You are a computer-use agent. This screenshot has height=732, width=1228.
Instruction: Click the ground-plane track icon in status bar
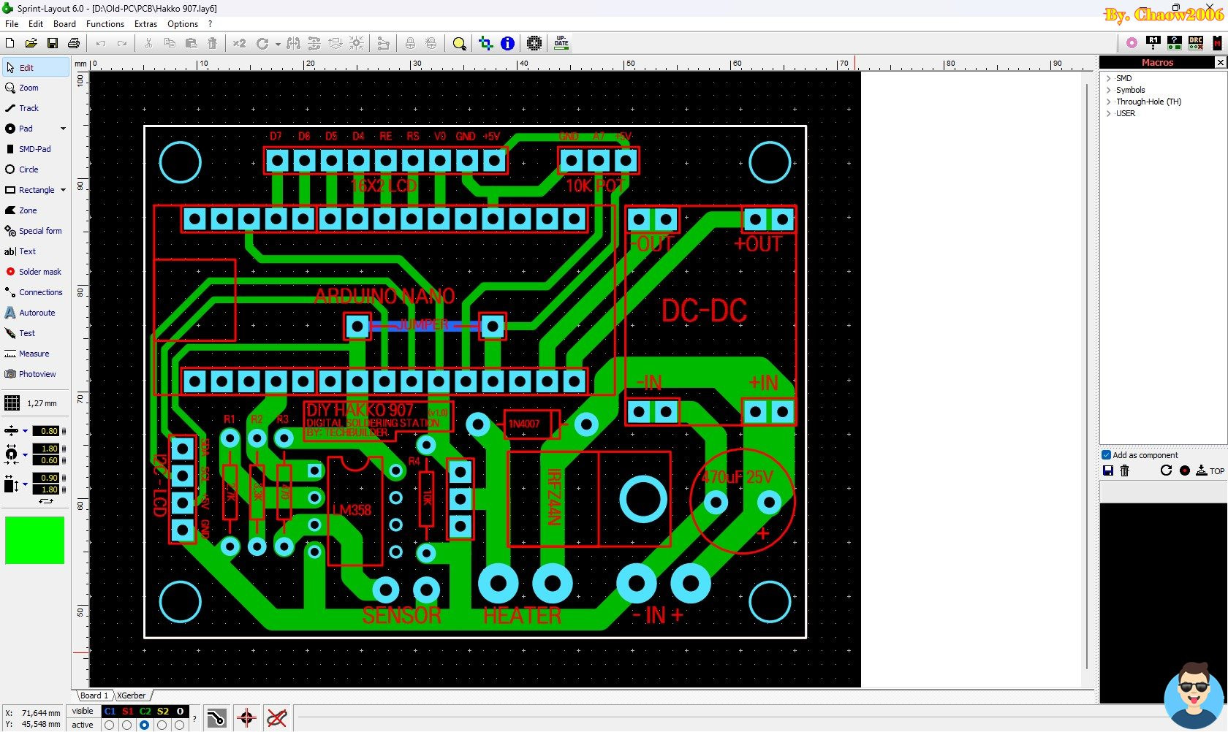(x=216, y=718)
